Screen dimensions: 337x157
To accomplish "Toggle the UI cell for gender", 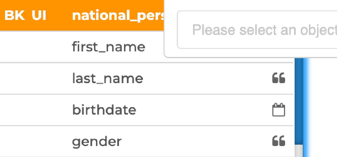I will (x=39, y=142).
